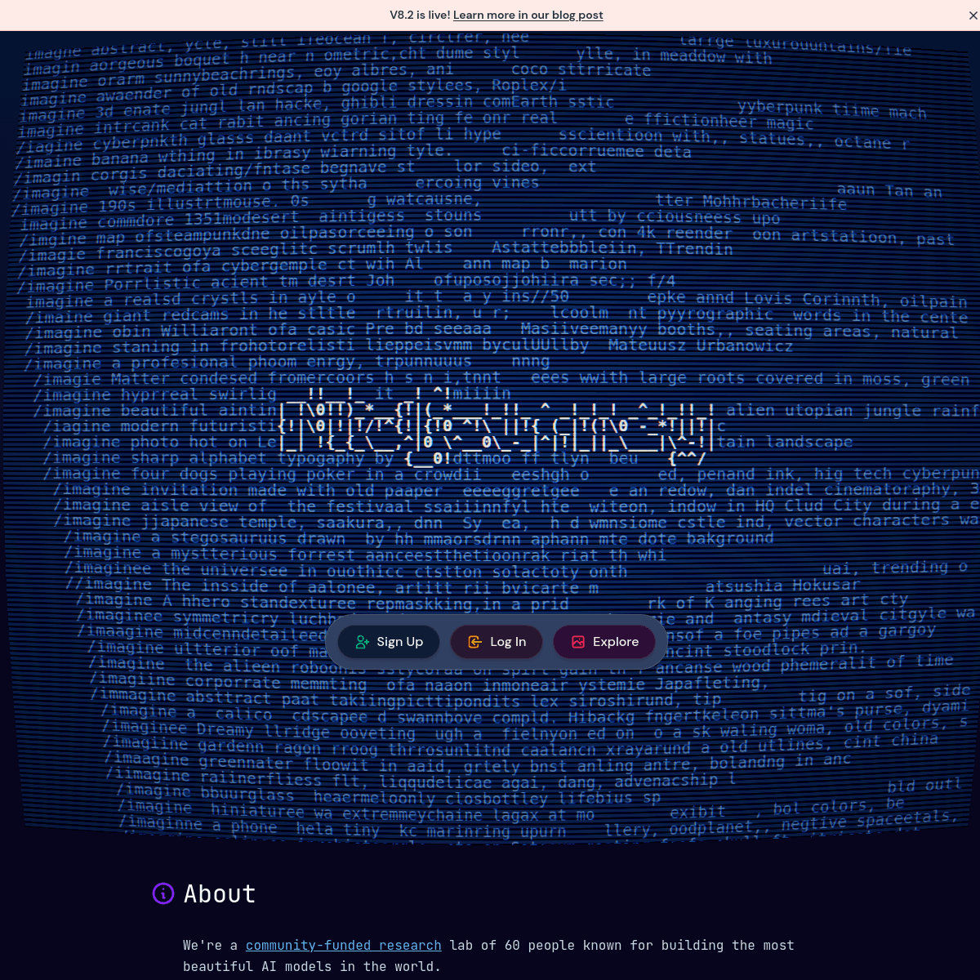
Task: Click the Explore button
Action: coord(604,642)
